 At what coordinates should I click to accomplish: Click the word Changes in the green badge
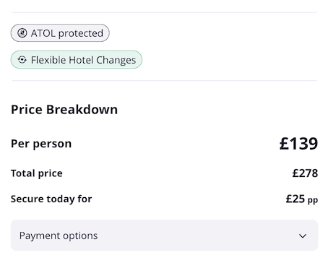[116, 60]
